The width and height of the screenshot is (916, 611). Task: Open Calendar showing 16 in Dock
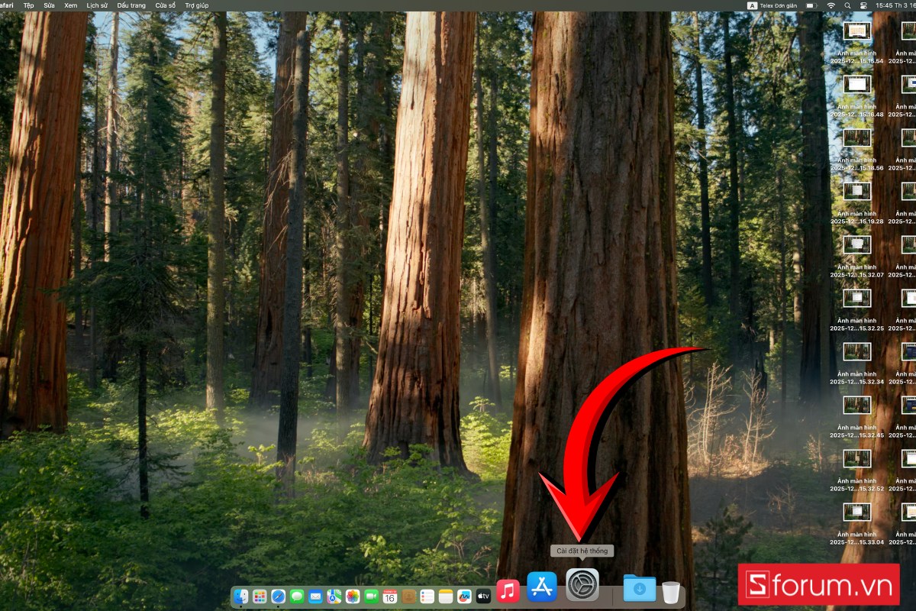click(390, 596)
